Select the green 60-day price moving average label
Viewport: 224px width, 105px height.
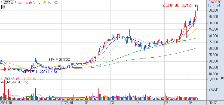click(50, 2)
